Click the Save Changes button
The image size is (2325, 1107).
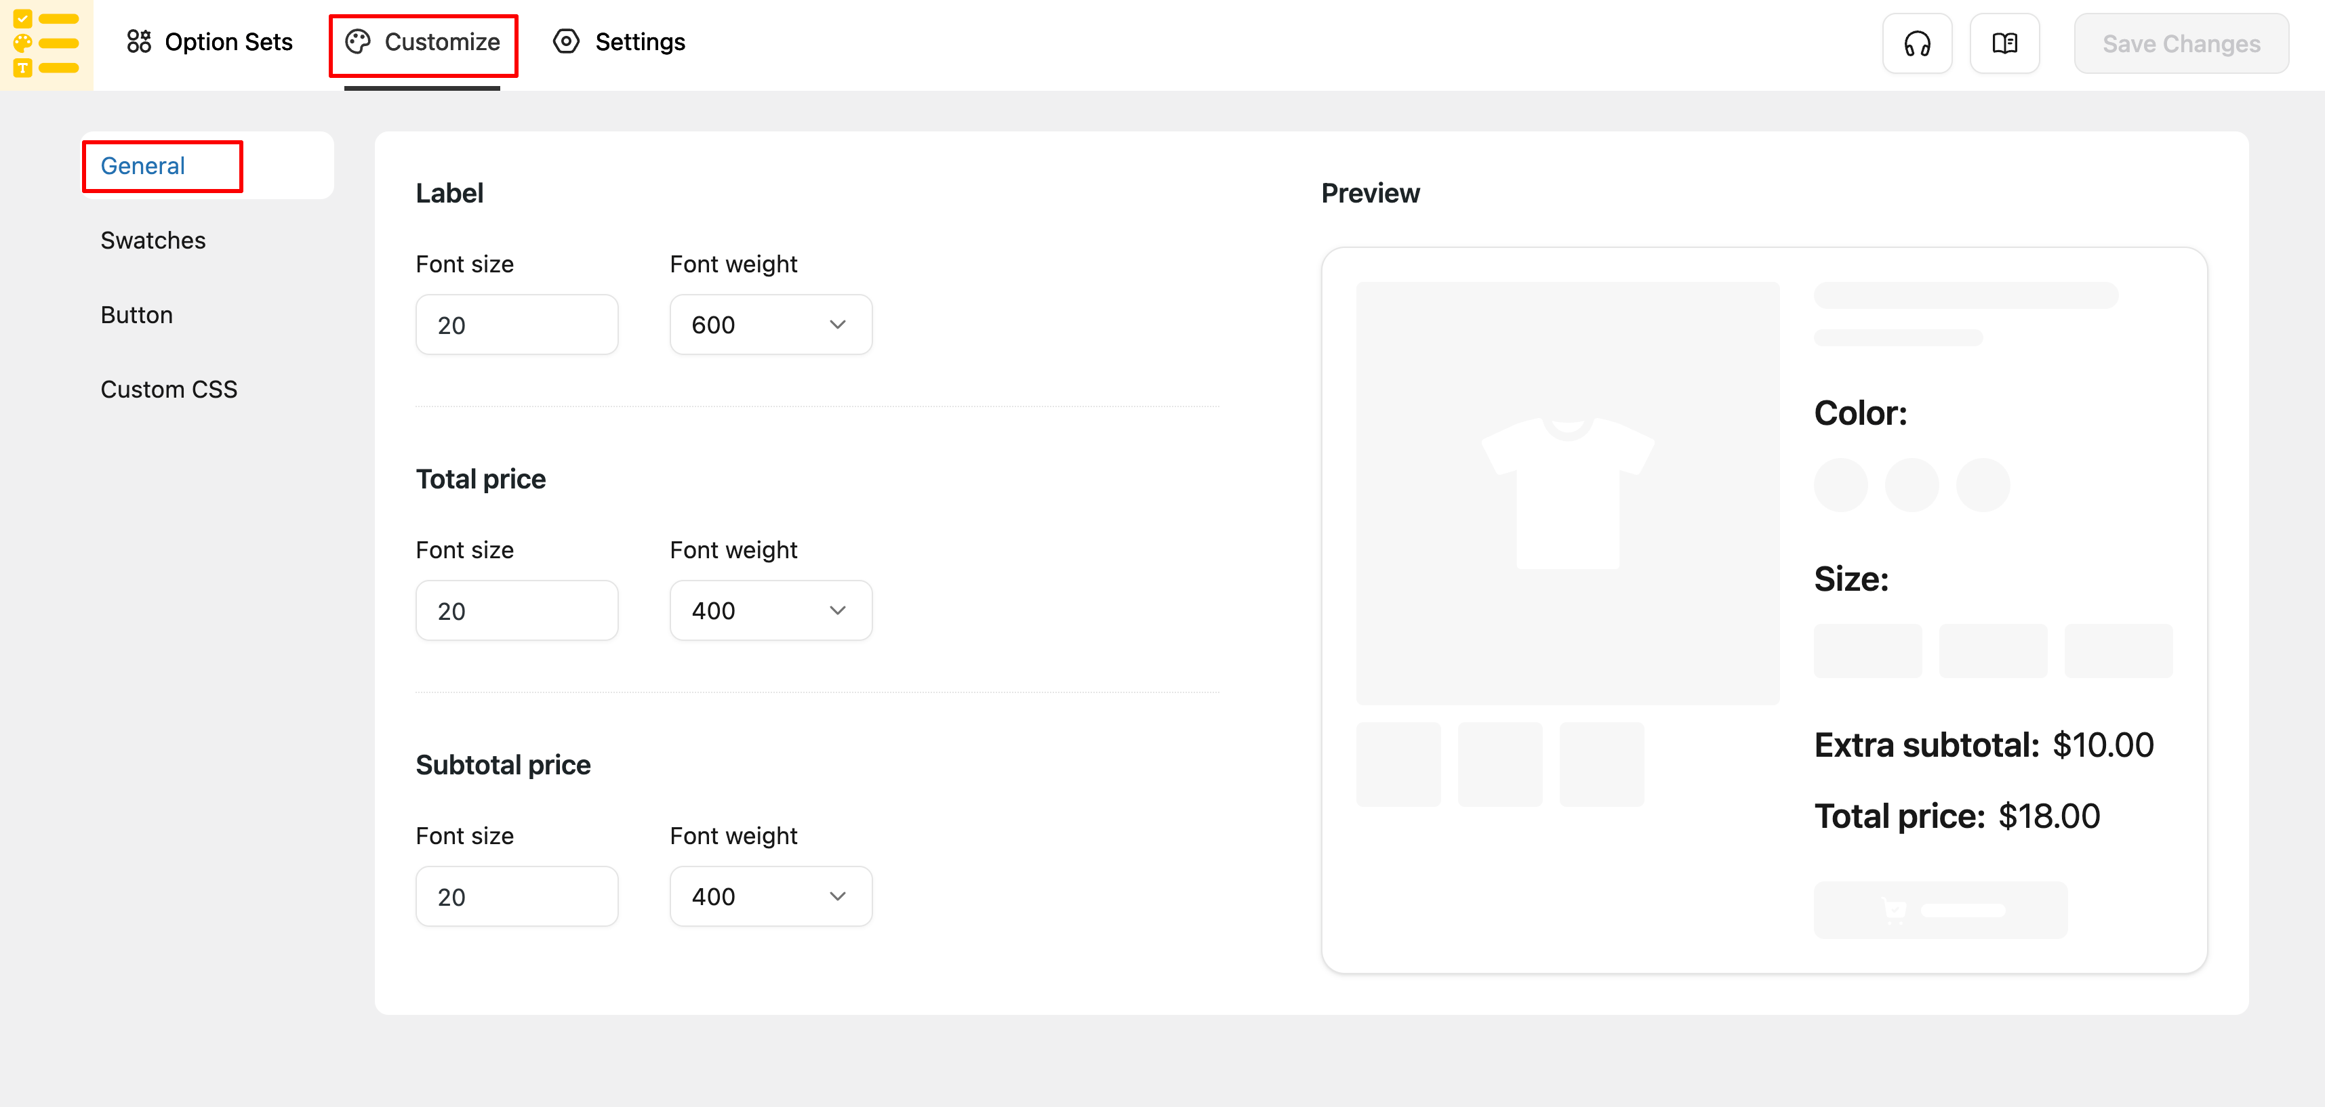[2181, 43]
